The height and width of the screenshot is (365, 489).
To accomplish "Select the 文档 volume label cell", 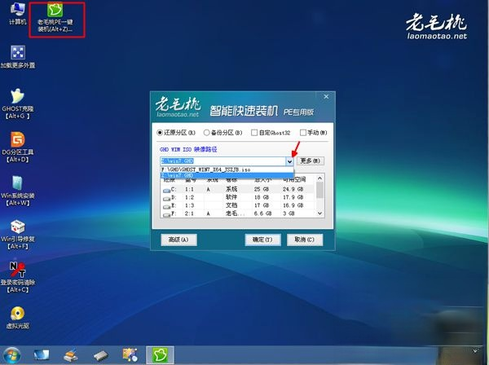I will [231, 205].
